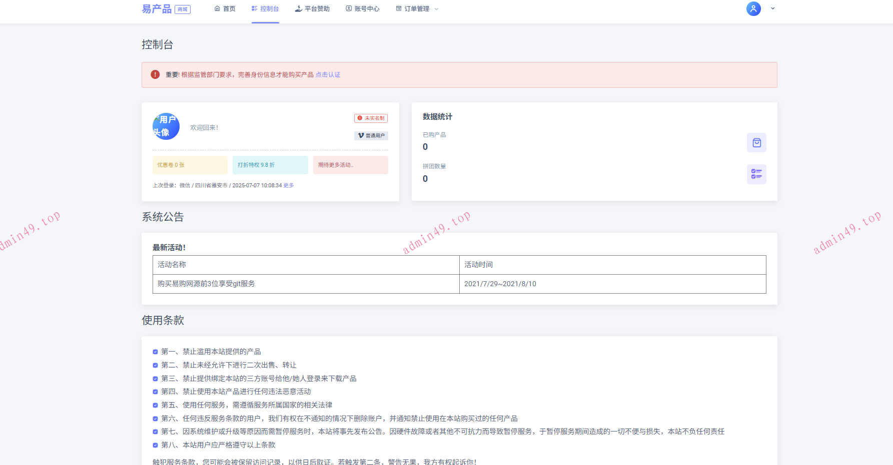
Task: Click the 点击认证 verification link
Action: pyautogui.click(x=328, y=75)
